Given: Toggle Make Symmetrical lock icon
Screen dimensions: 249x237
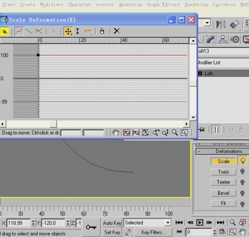Looking at the screenshot, I should pyautogui.click(x=5, y=31).
